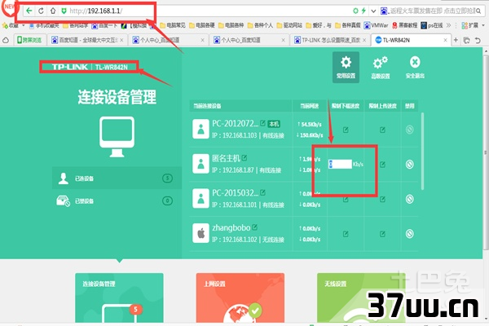Reload the page with refresh icon
Viewport: 489px width, 326px height.
coord(41,11)
